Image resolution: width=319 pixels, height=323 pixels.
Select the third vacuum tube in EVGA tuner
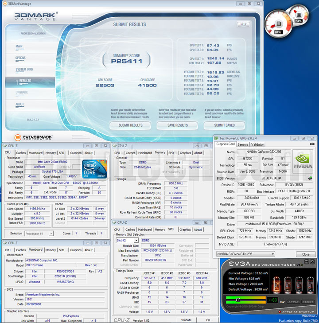point(299,285)
